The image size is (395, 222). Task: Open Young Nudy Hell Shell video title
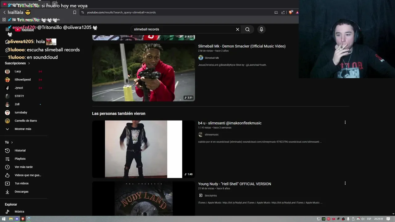(235, 184)
